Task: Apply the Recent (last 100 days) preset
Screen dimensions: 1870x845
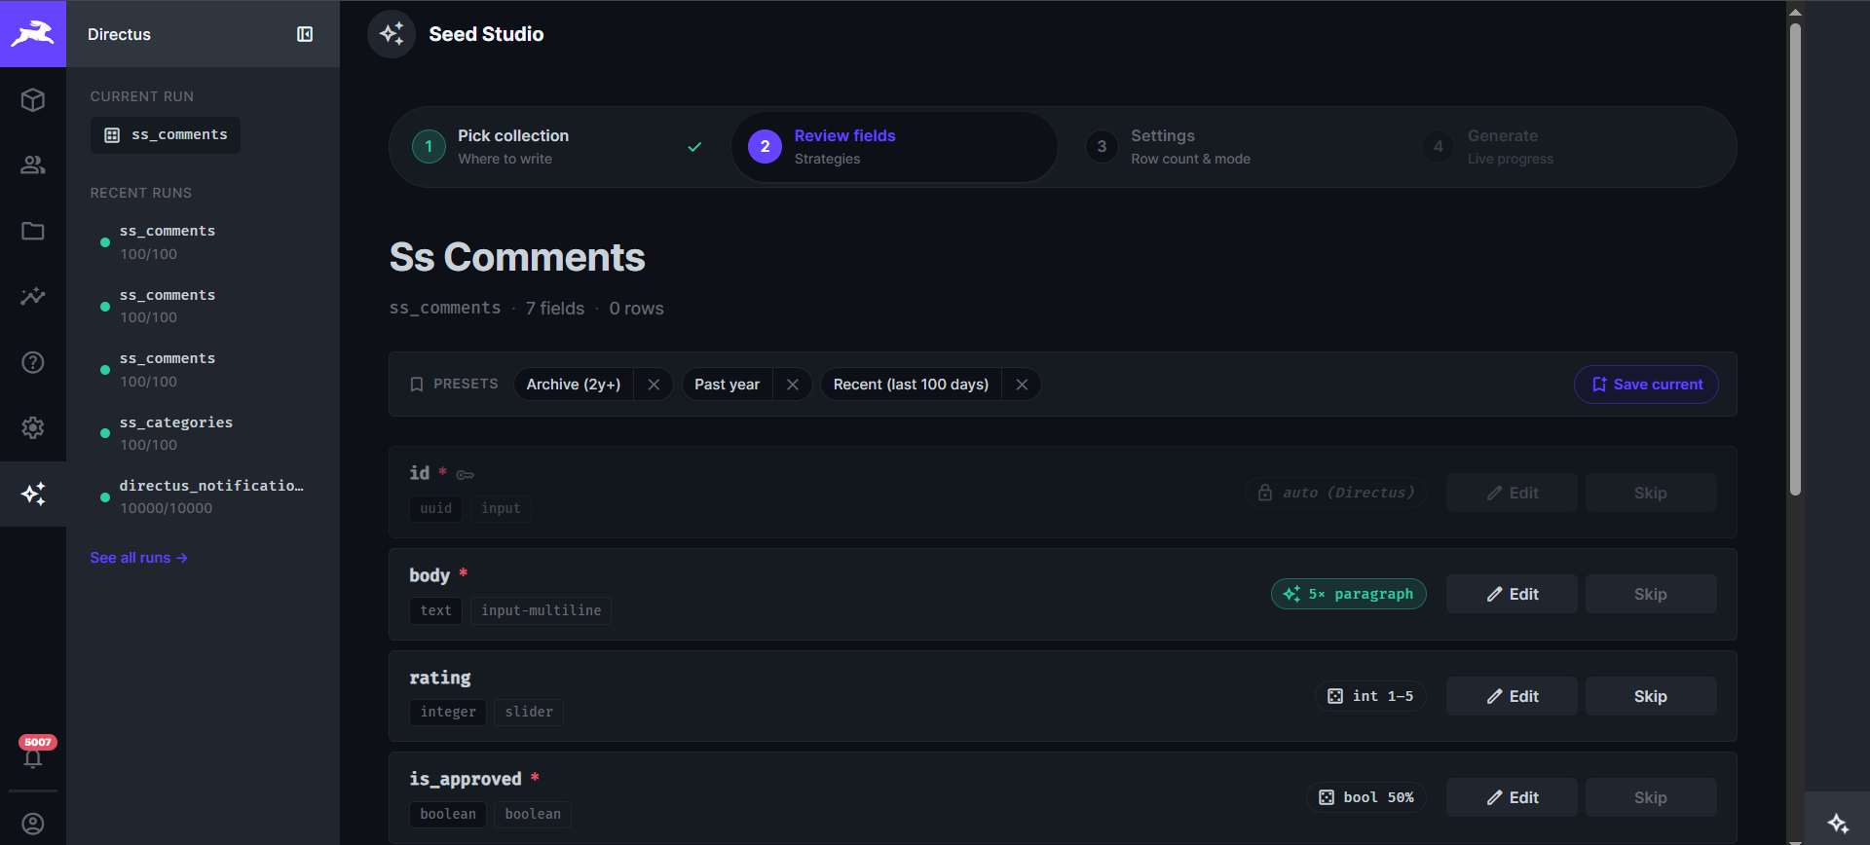Action: [x=911, y=385]
